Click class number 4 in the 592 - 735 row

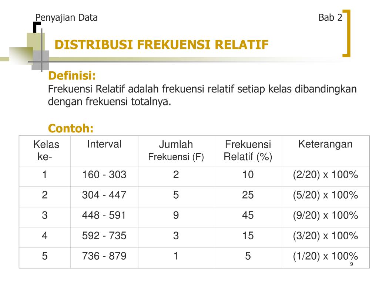pyautogui.click(x=45, y=236)
